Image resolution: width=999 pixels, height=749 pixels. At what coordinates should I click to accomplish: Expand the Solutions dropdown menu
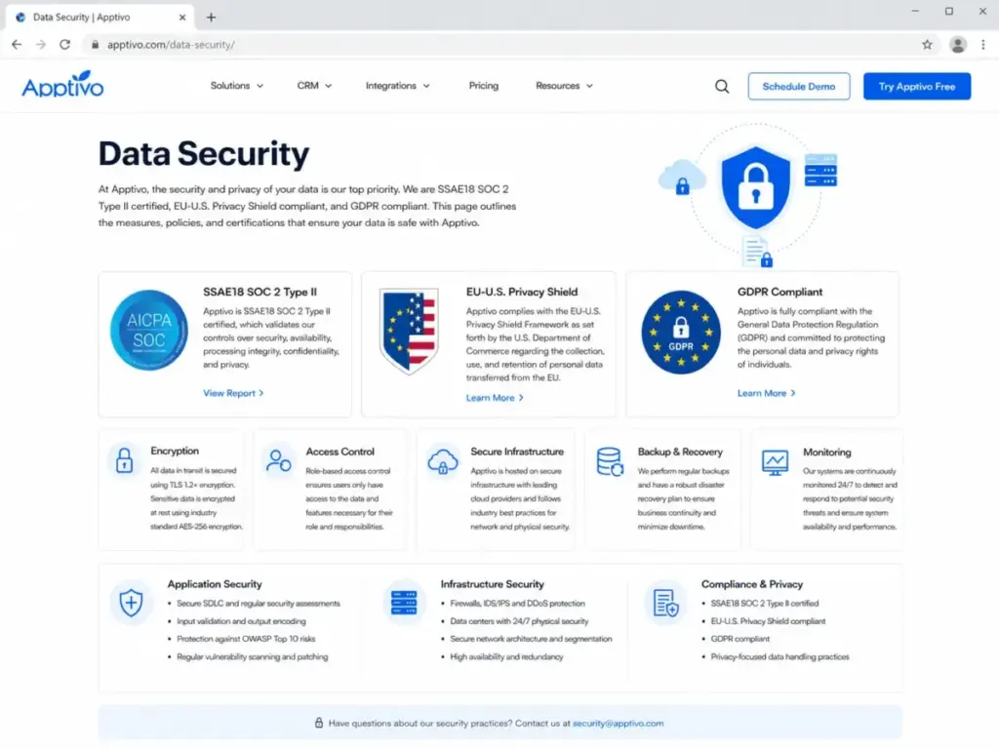pyautogui.click(x=237, y=86)
